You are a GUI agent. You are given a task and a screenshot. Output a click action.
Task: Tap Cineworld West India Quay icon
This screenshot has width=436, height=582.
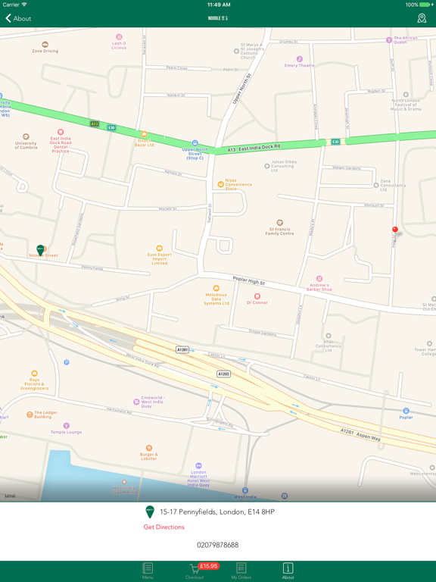(x=136, y=402)
